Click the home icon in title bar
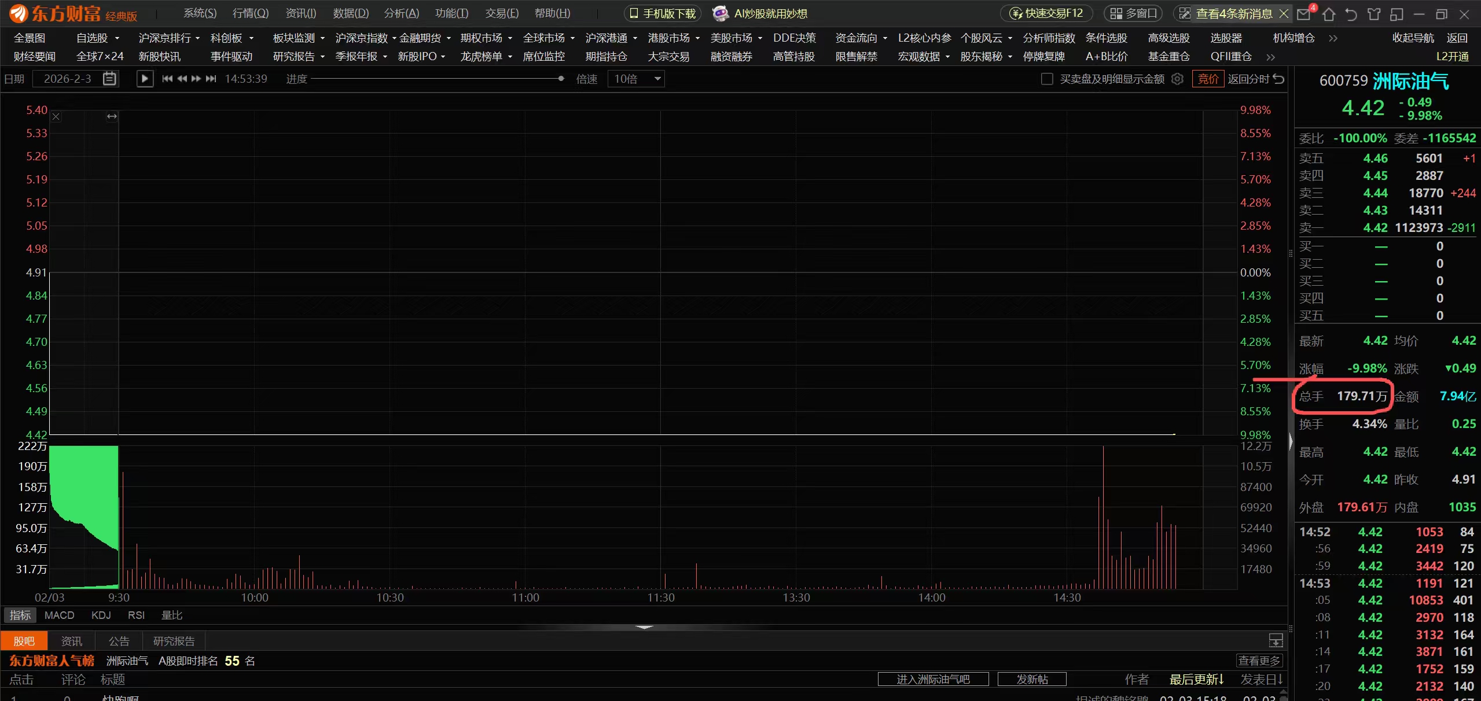Viewport: 1481px width, 701px height. coord(1329,14)
